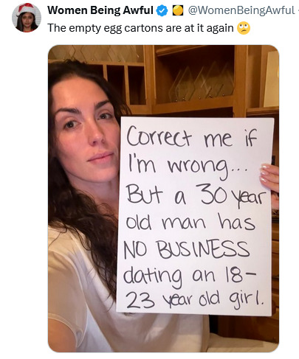Click the glass awards in the cabinet

pos(201,83)
